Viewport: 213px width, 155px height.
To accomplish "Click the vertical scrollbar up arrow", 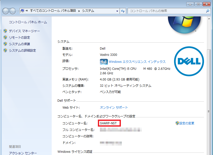I will pos(209,19).
